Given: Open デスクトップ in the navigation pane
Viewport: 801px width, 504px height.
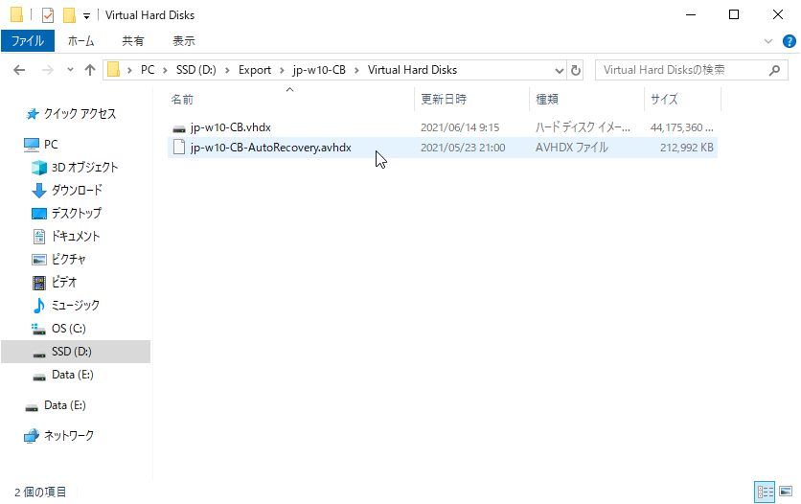Looking at the screenshot, I should (76, 213).
